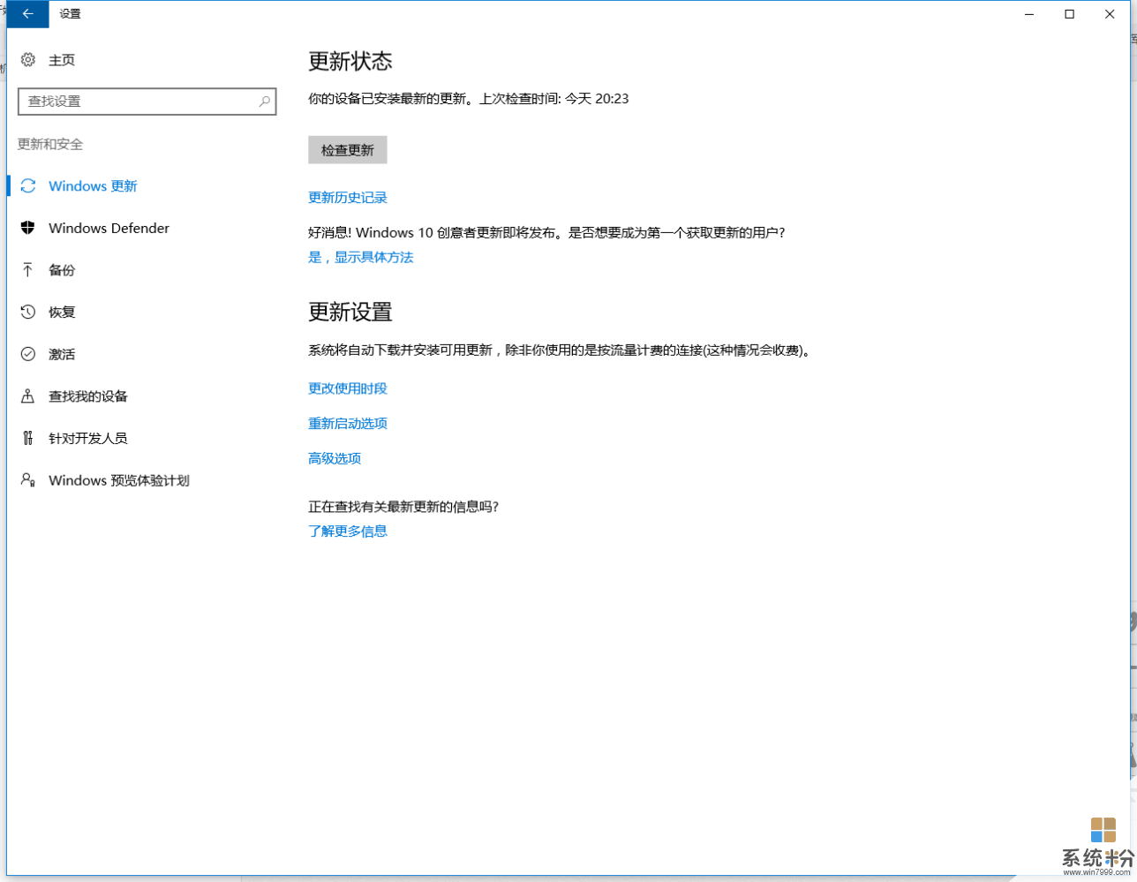Click the 恢复 history clock icon
Screen dimensions: 1137x882
28,312
